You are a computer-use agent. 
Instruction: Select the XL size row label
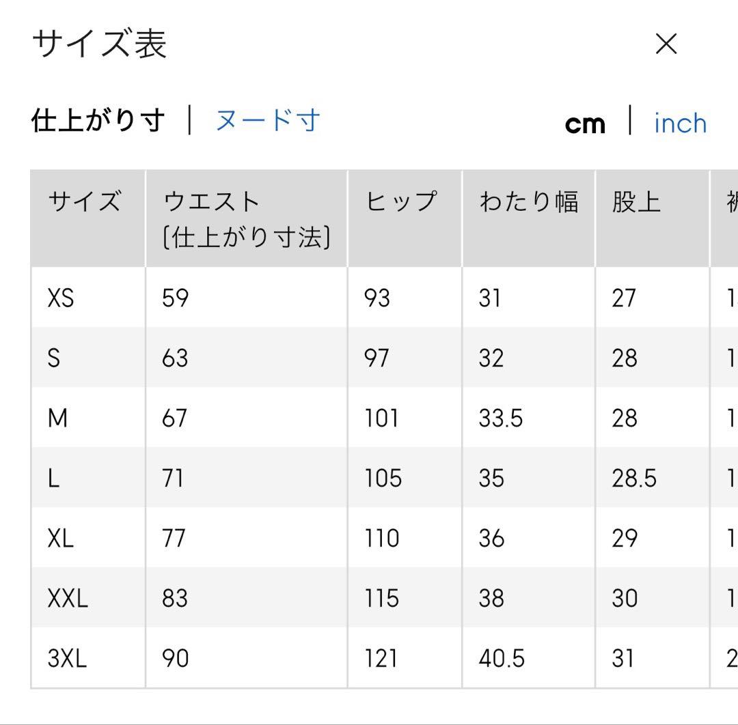[61, 539]
